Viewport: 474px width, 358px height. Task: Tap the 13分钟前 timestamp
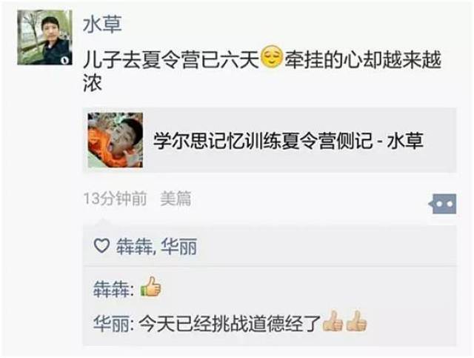pyautogui.click(x=116, y=199)
